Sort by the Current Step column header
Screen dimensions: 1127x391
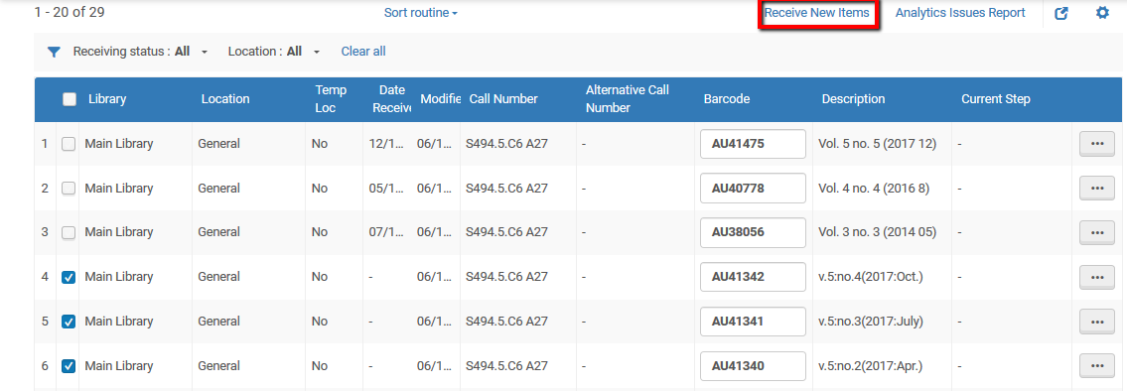[996, 99]
